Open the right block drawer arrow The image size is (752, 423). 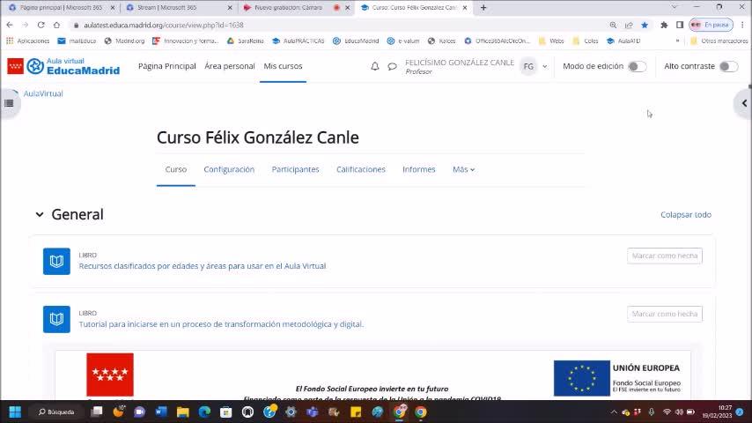point(744,103)
